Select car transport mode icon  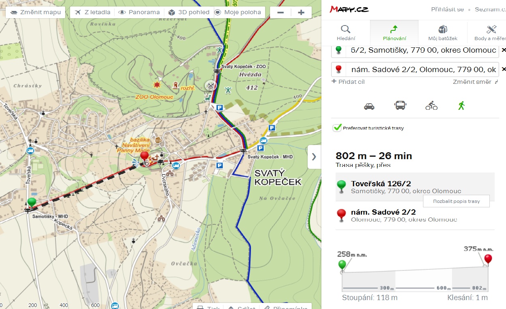[x=369, y=106]
